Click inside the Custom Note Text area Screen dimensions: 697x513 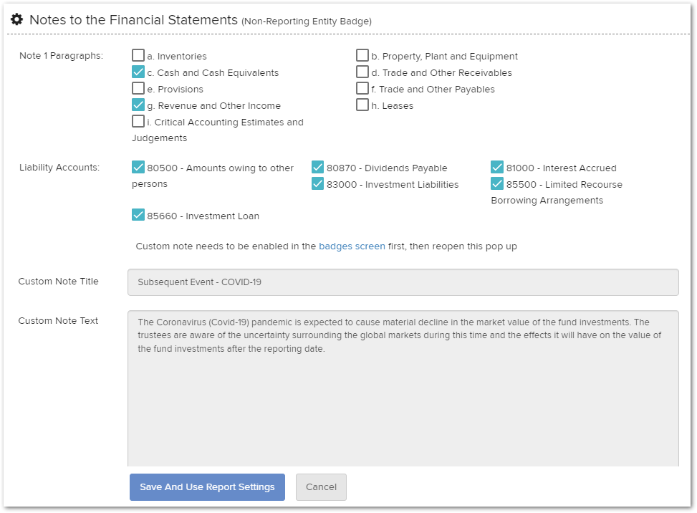(x=403, y=388)
